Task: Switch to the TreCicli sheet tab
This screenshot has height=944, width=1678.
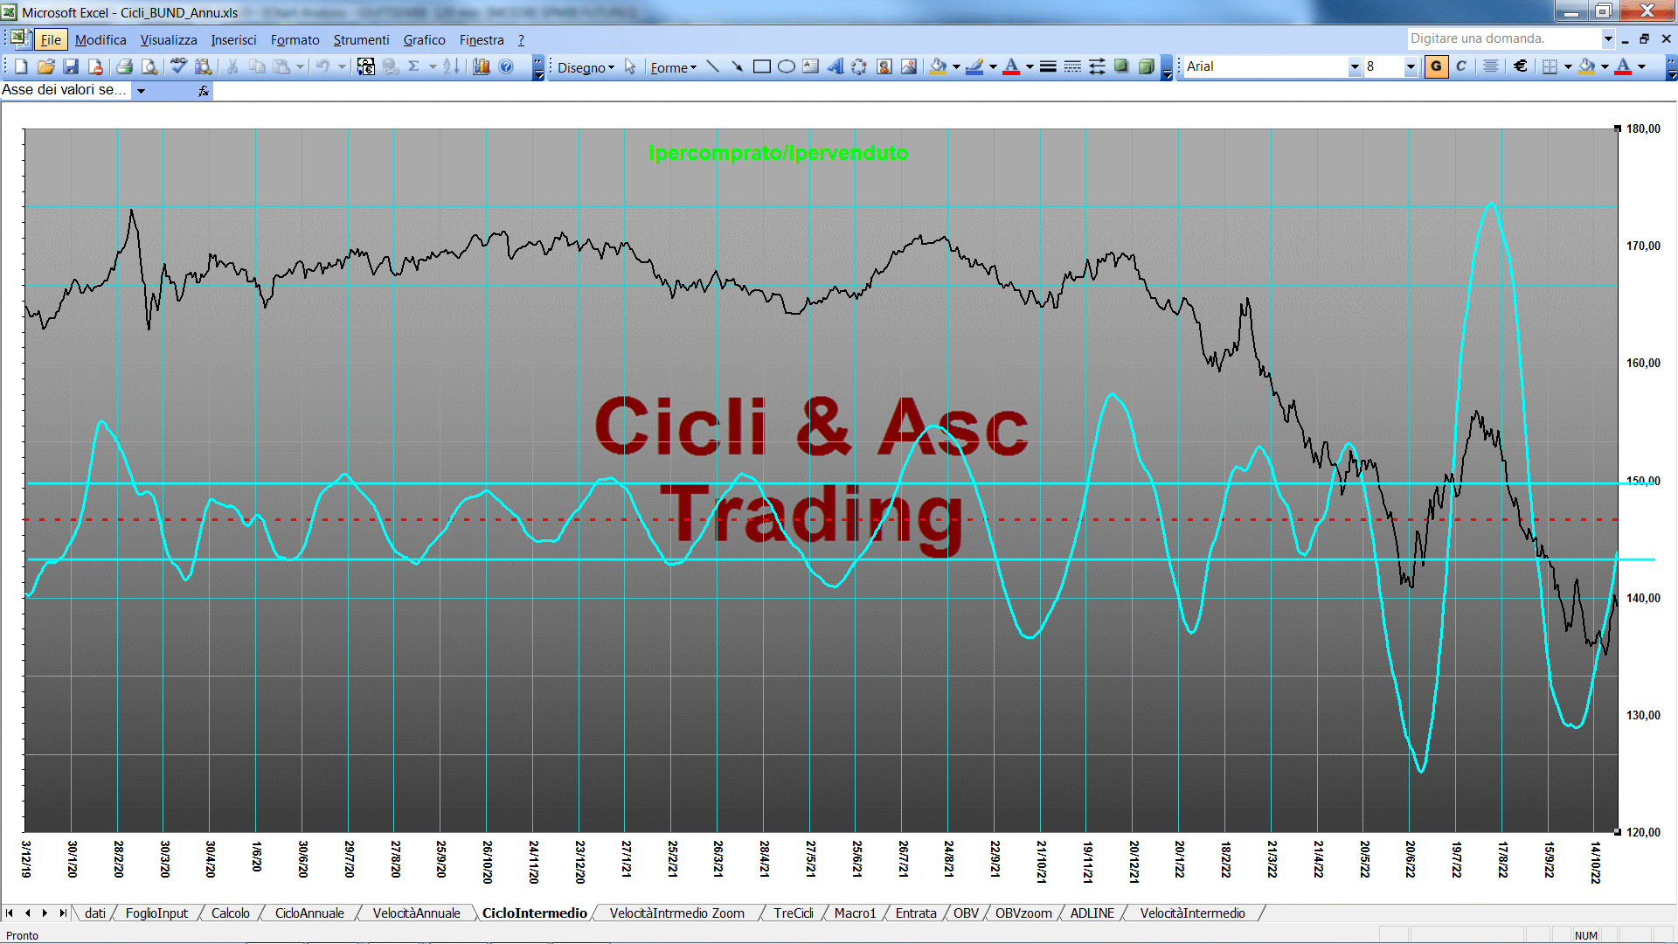Action: (x=793, y=913)
